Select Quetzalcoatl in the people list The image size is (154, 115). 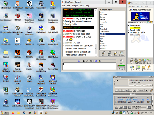[112, 32]
